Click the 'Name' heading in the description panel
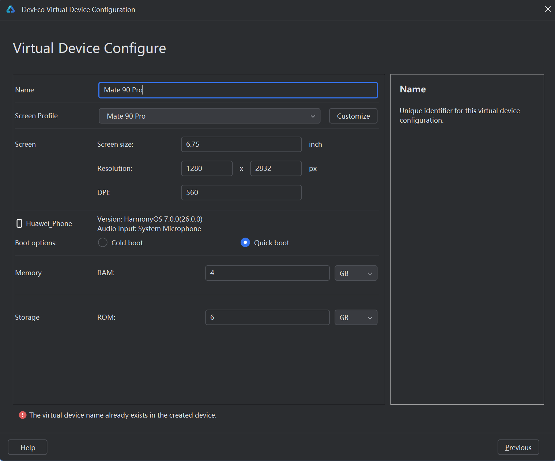 413,89
